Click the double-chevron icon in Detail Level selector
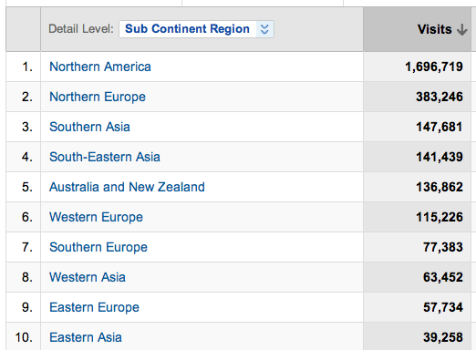476x350 pixels. click(264, 29)
